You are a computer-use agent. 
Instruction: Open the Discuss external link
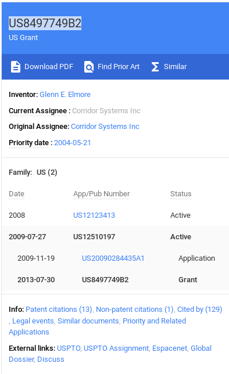tap(51, 359)
